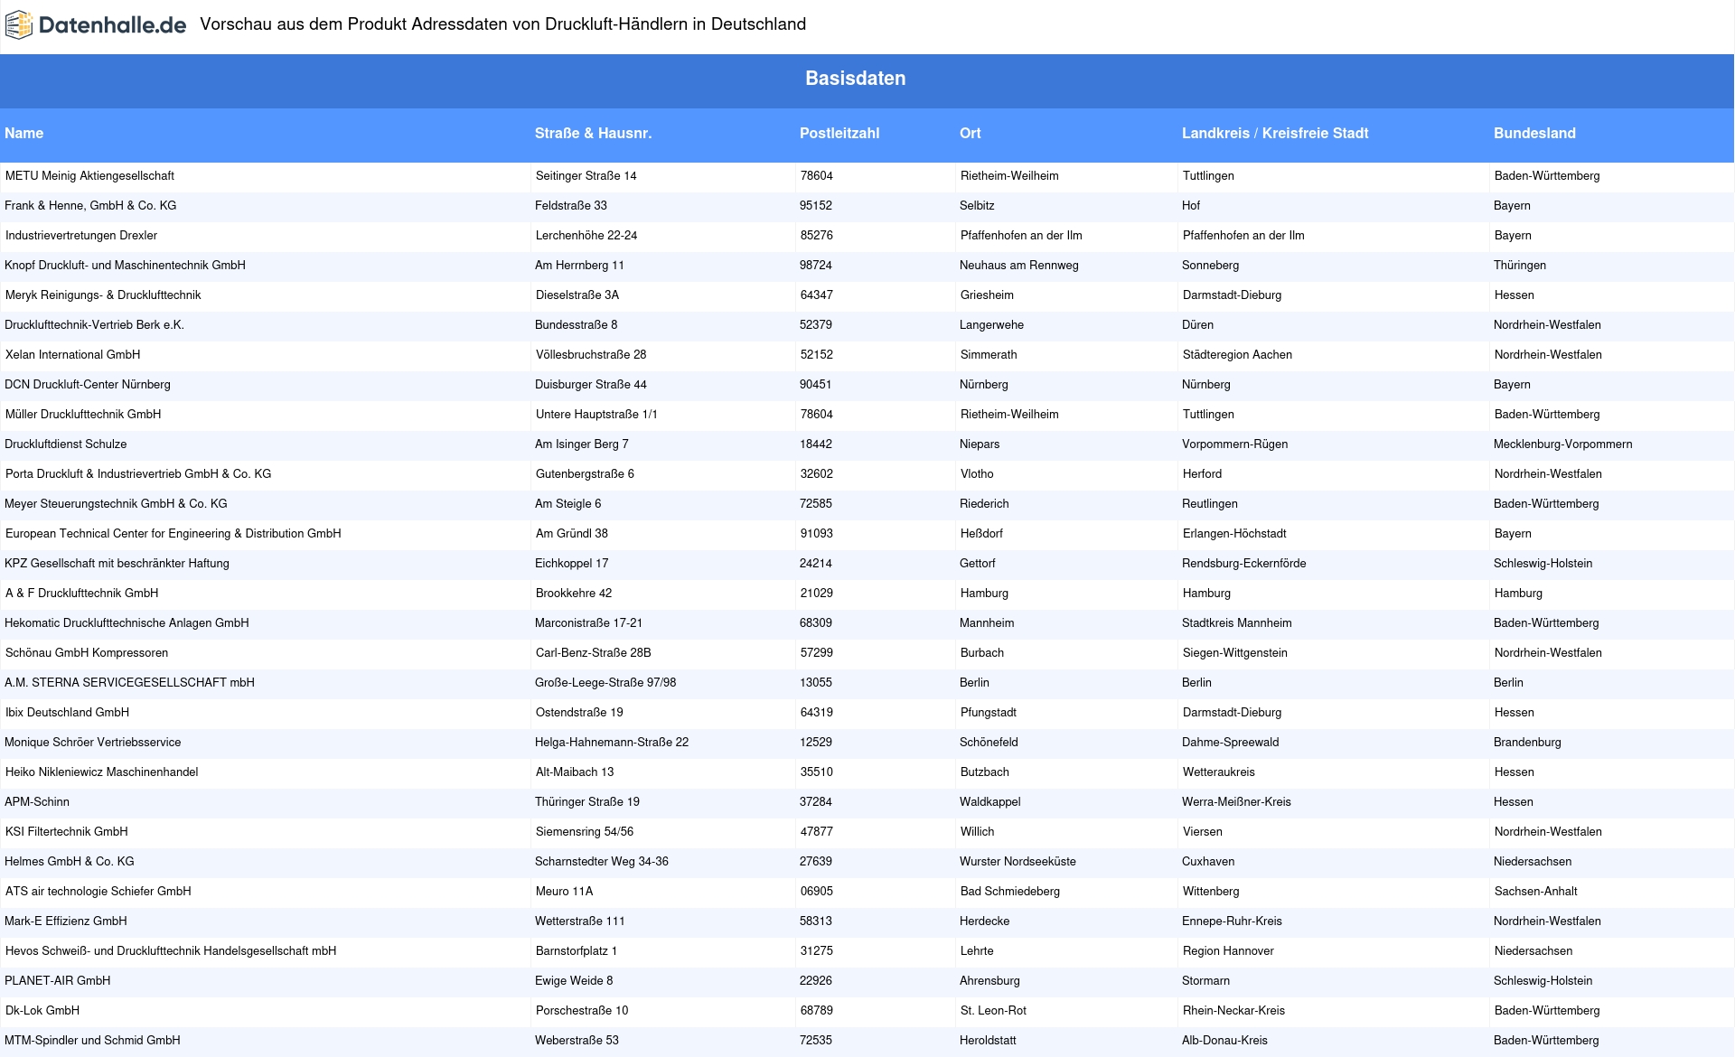Click district Werra-Meißner-Kreis

(1236, 802)
